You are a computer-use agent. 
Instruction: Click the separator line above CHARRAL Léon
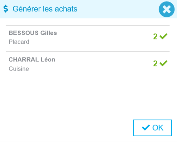pos(88,51)
